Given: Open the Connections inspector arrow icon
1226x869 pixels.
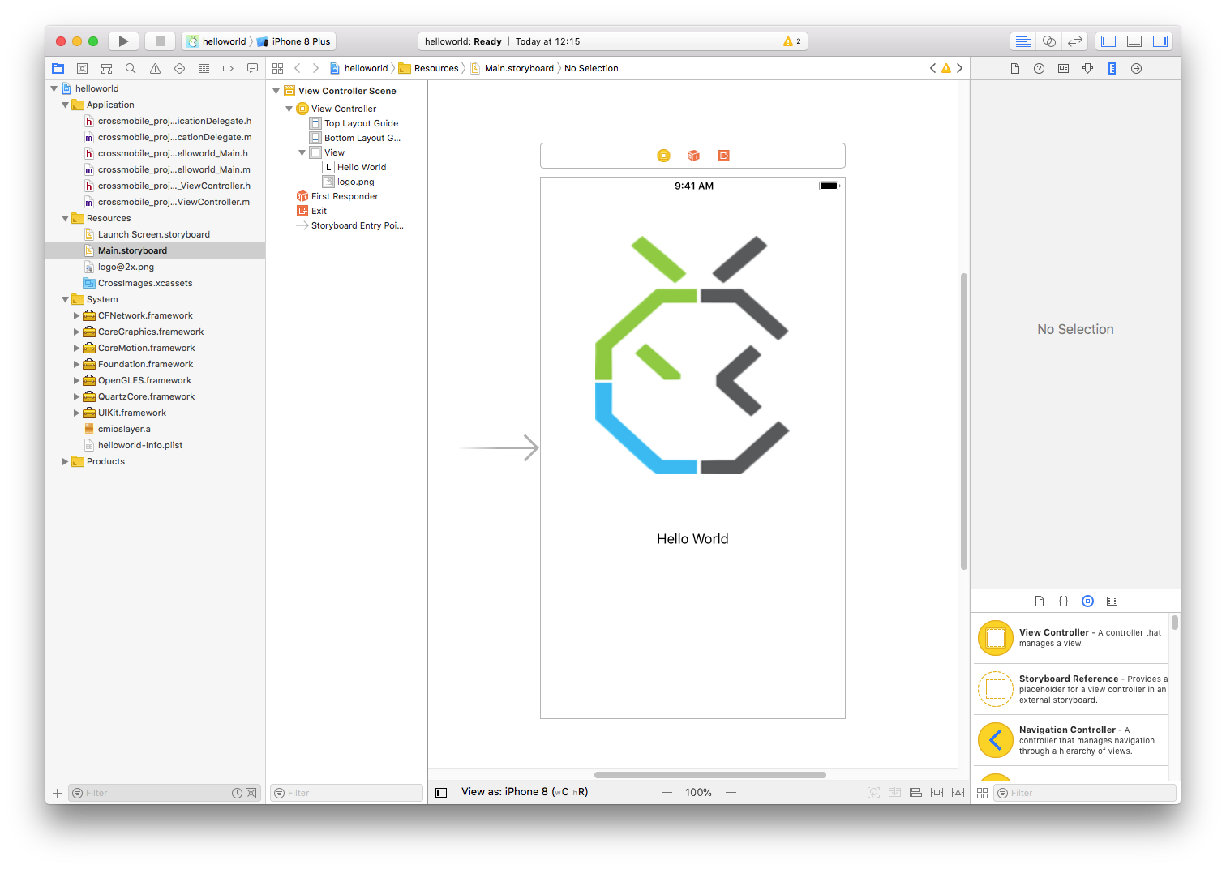Looking at the screenshot, I should [x=1136, y=69].
